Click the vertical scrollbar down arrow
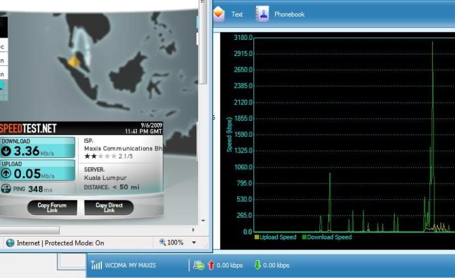 point(203,220)
